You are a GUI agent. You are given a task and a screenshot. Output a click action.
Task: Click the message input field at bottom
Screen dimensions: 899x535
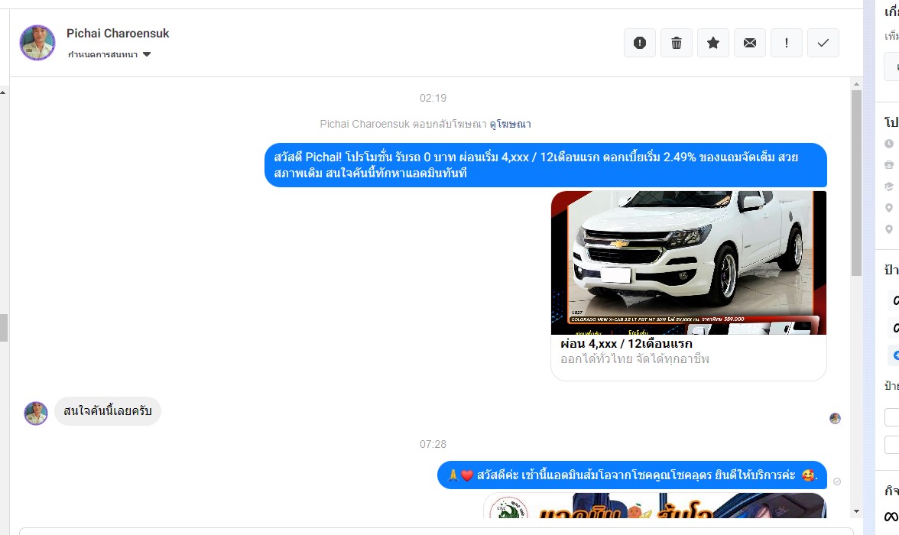point(437,531)
